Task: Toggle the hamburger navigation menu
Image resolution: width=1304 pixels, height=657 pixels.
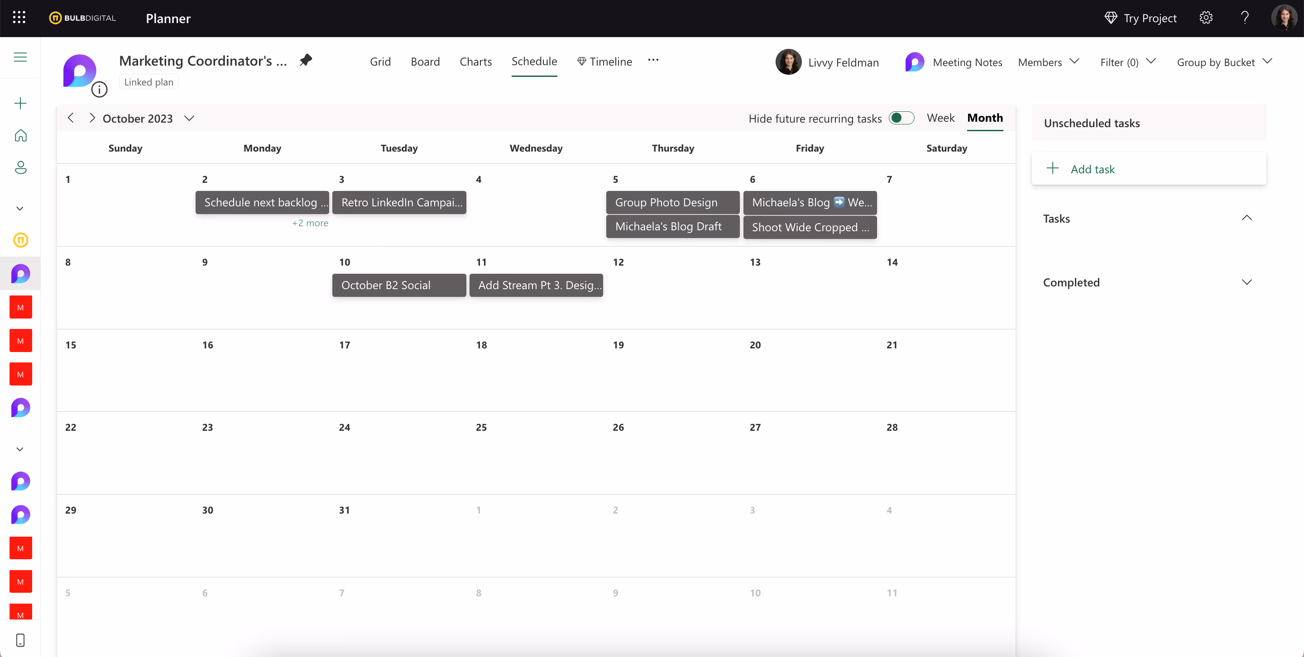Action: [x=20, y=57]
